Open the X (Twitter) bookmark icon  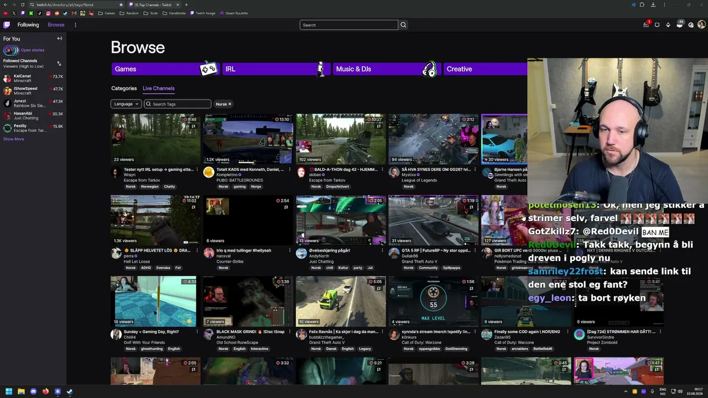[x=14, y=13]
